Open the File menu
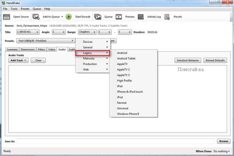 tap(5, 9)
